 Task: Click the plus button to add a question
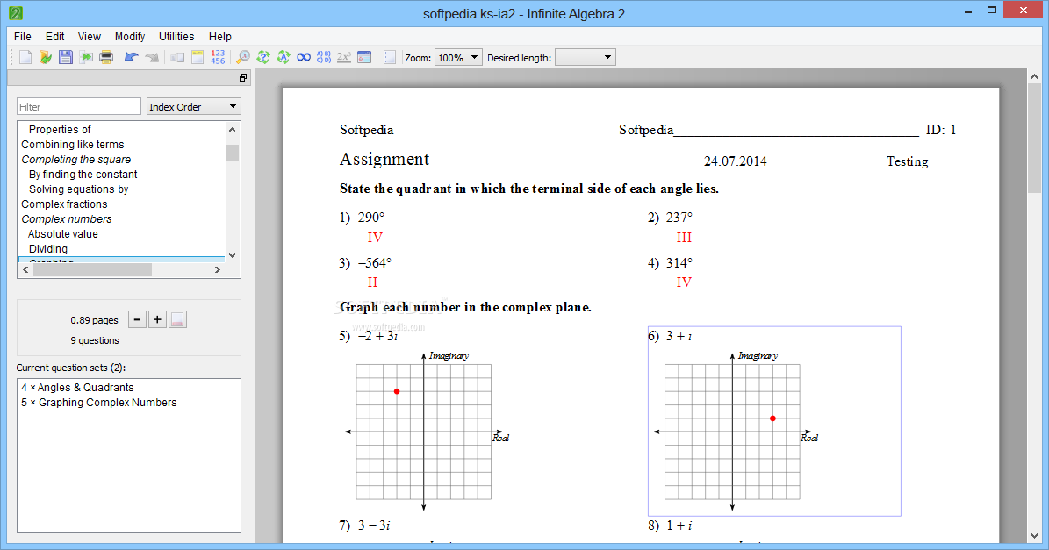click(157, 319)
